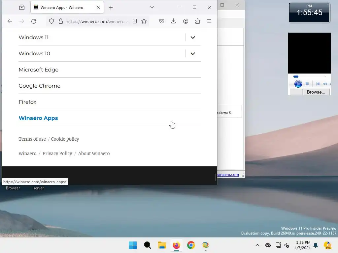The width and height of the screenshot is (338, 253).
Task: Click the PRE Copilot tray icon
Action: click(328, 245)
